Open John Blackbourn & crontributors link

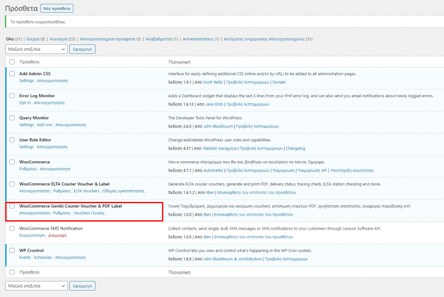(x=232, y=259)
